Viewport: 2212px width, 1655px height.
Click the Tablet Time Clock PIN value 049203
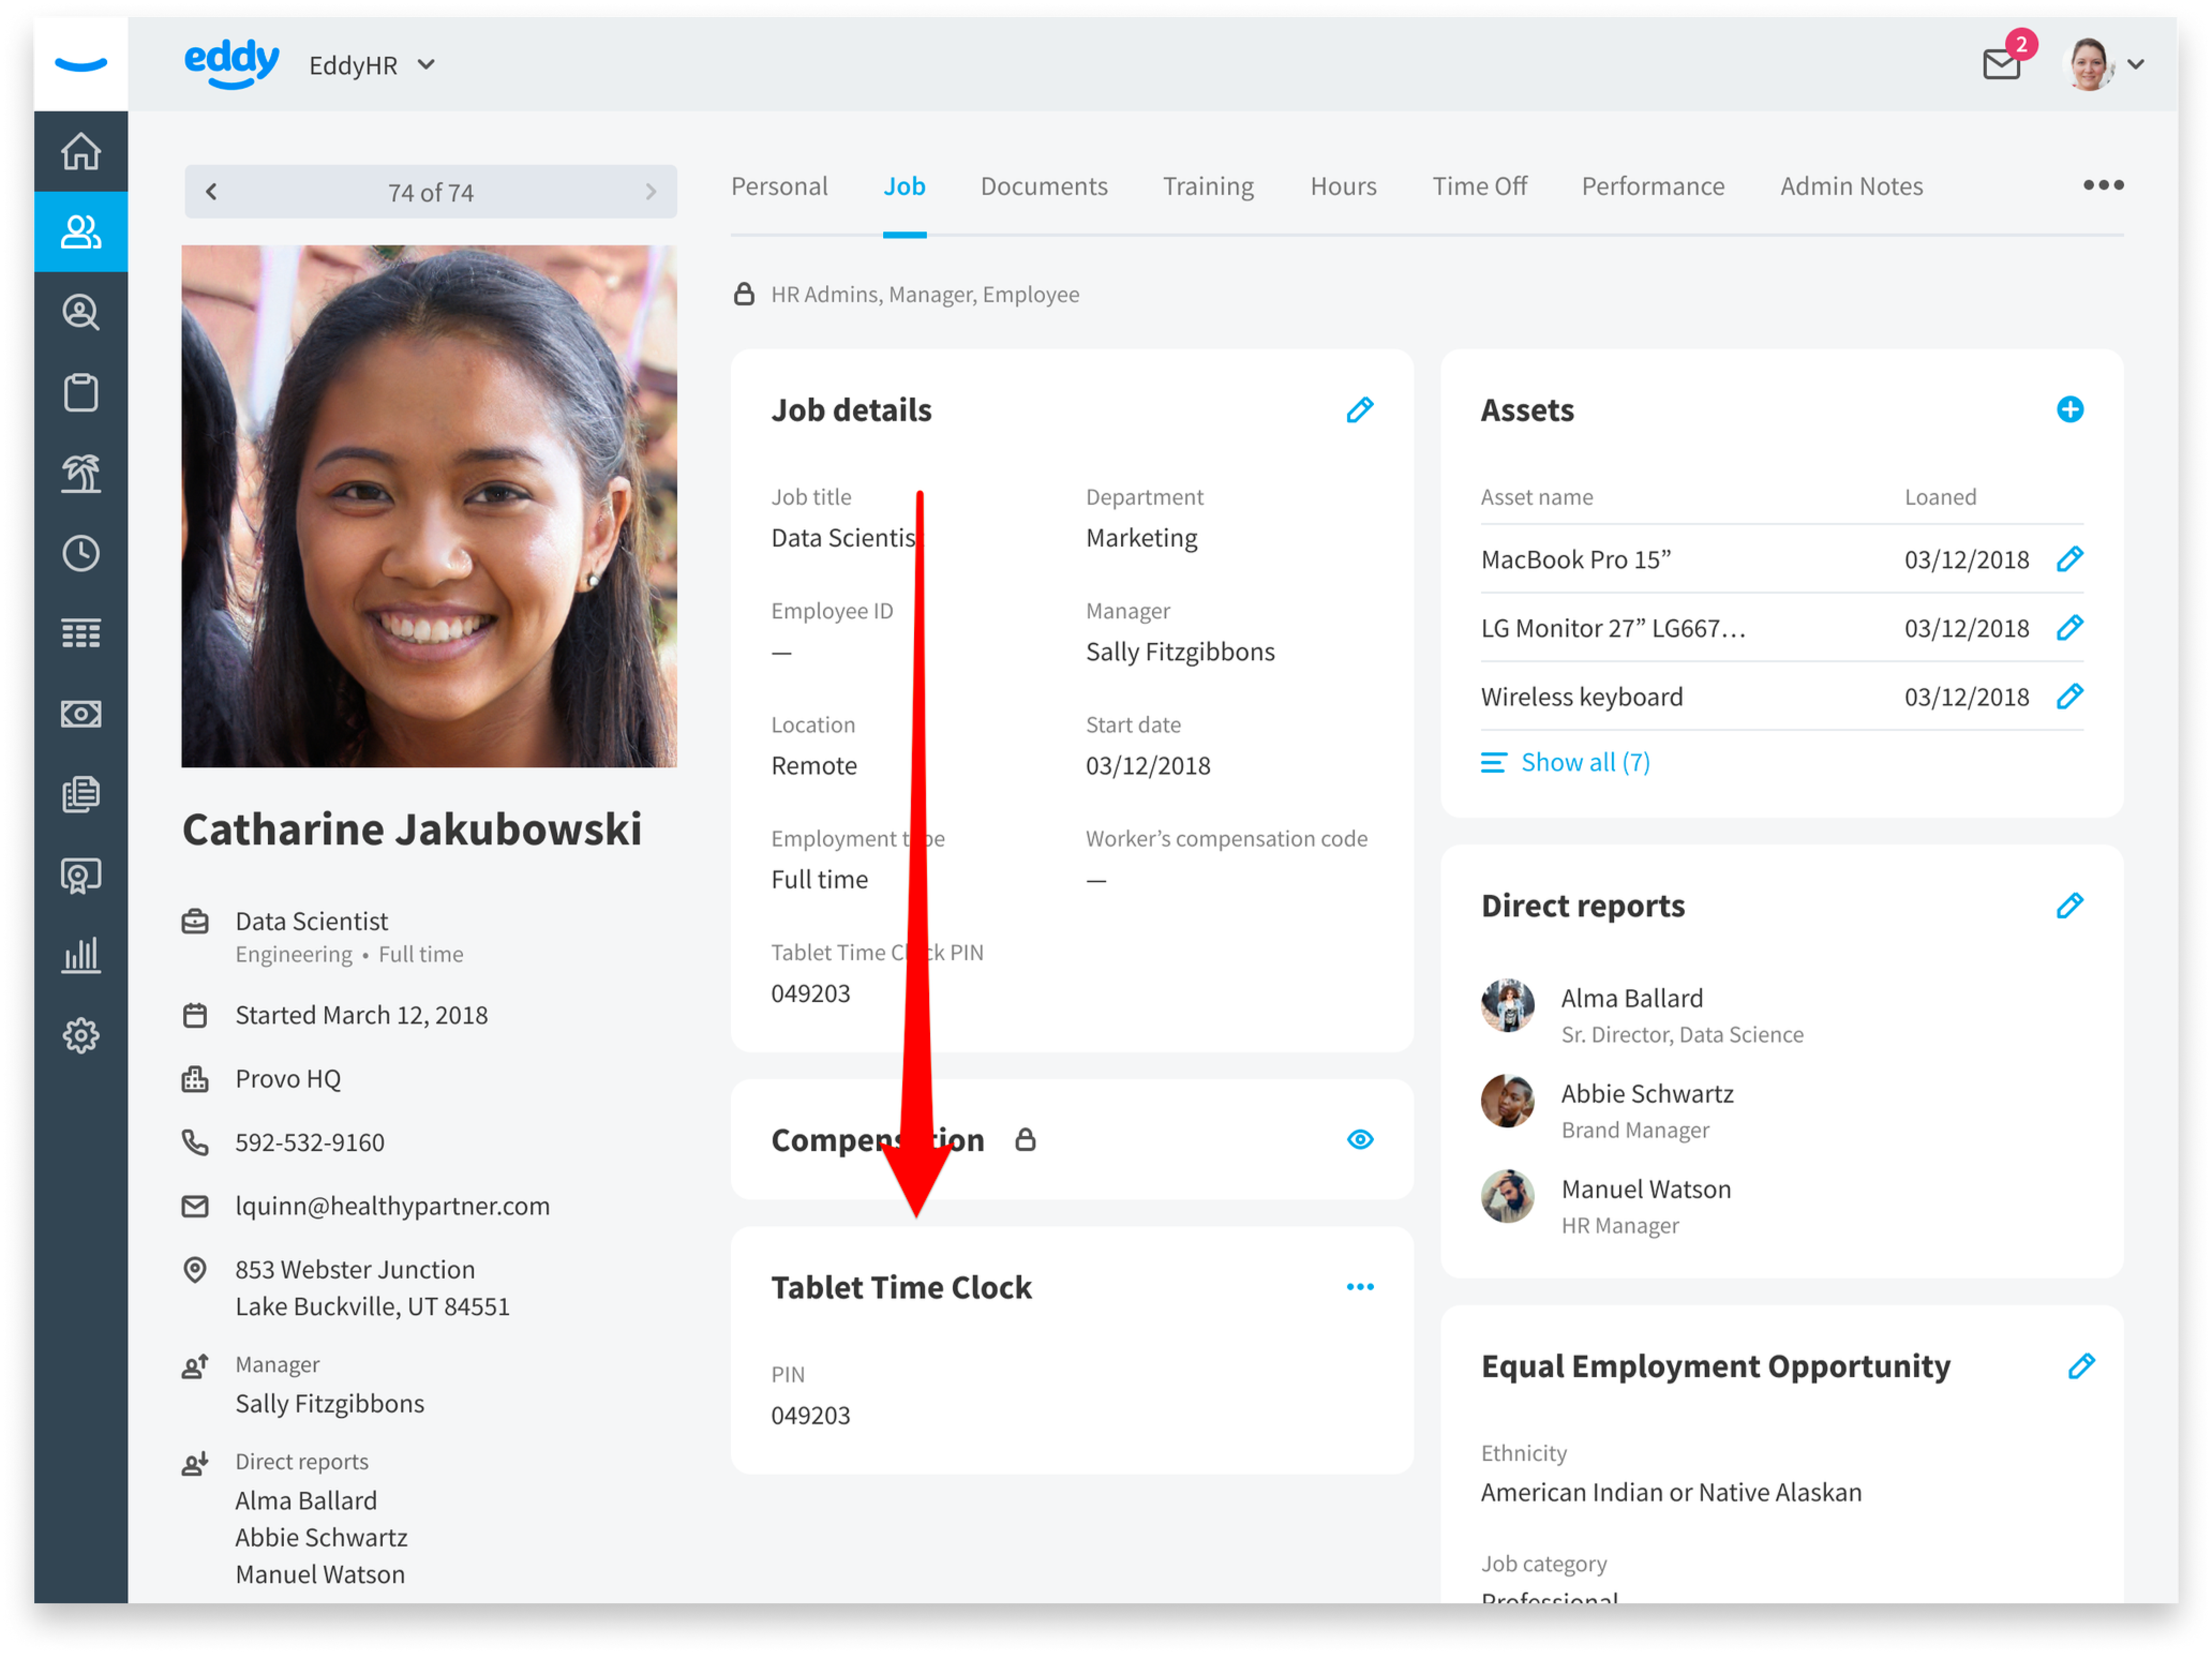coord(810,1416)
